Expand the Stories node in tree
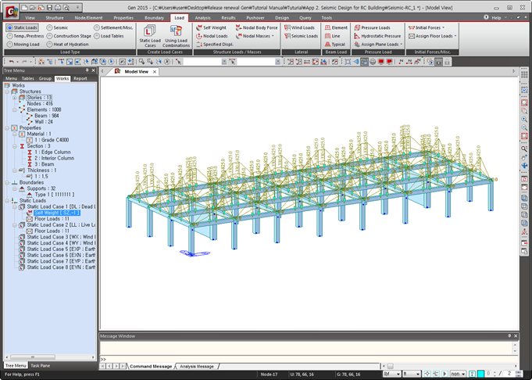This screenshot has height=380, width=532. [x=15, y=98]
